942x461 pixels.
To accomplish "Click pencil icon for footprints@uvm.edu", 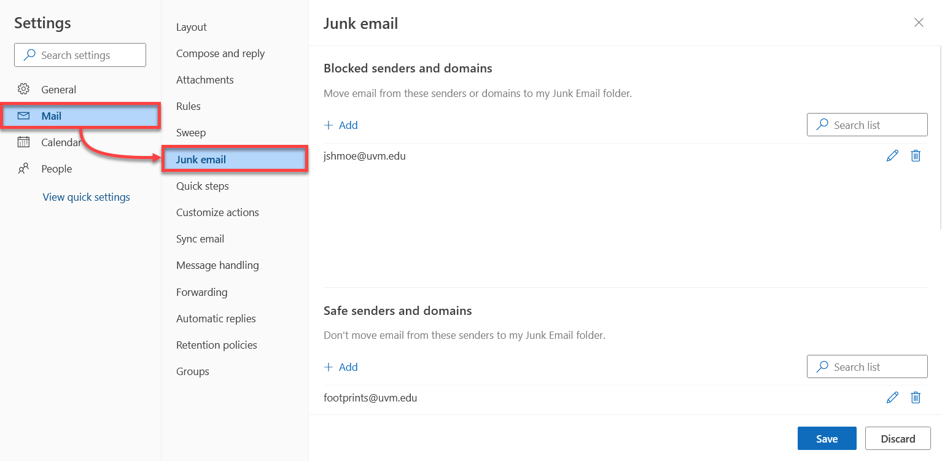I will coord(892,398).
